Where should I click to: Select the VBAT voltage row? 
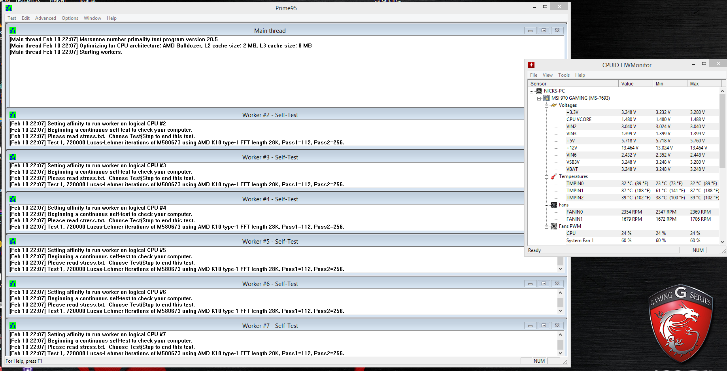(642, 169)
